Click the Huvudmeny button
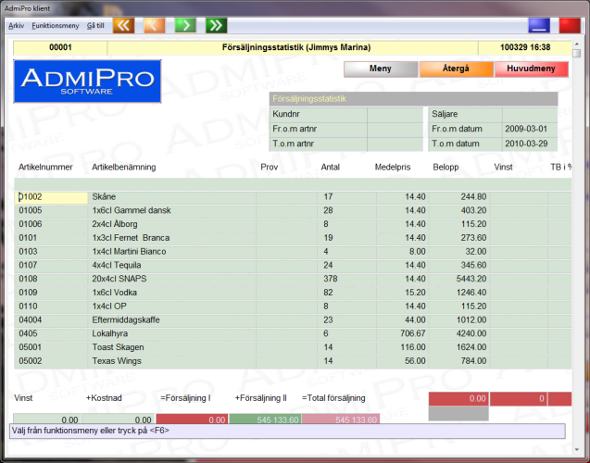This screenshot has width=590, height=463. click(x=532, y=69)
